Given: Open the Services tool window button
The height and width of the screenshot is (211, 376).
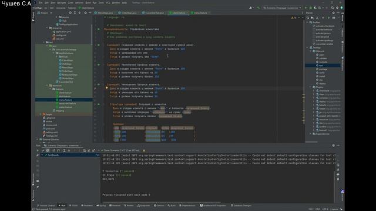Looking at the screenshot, I should point(159,206).
